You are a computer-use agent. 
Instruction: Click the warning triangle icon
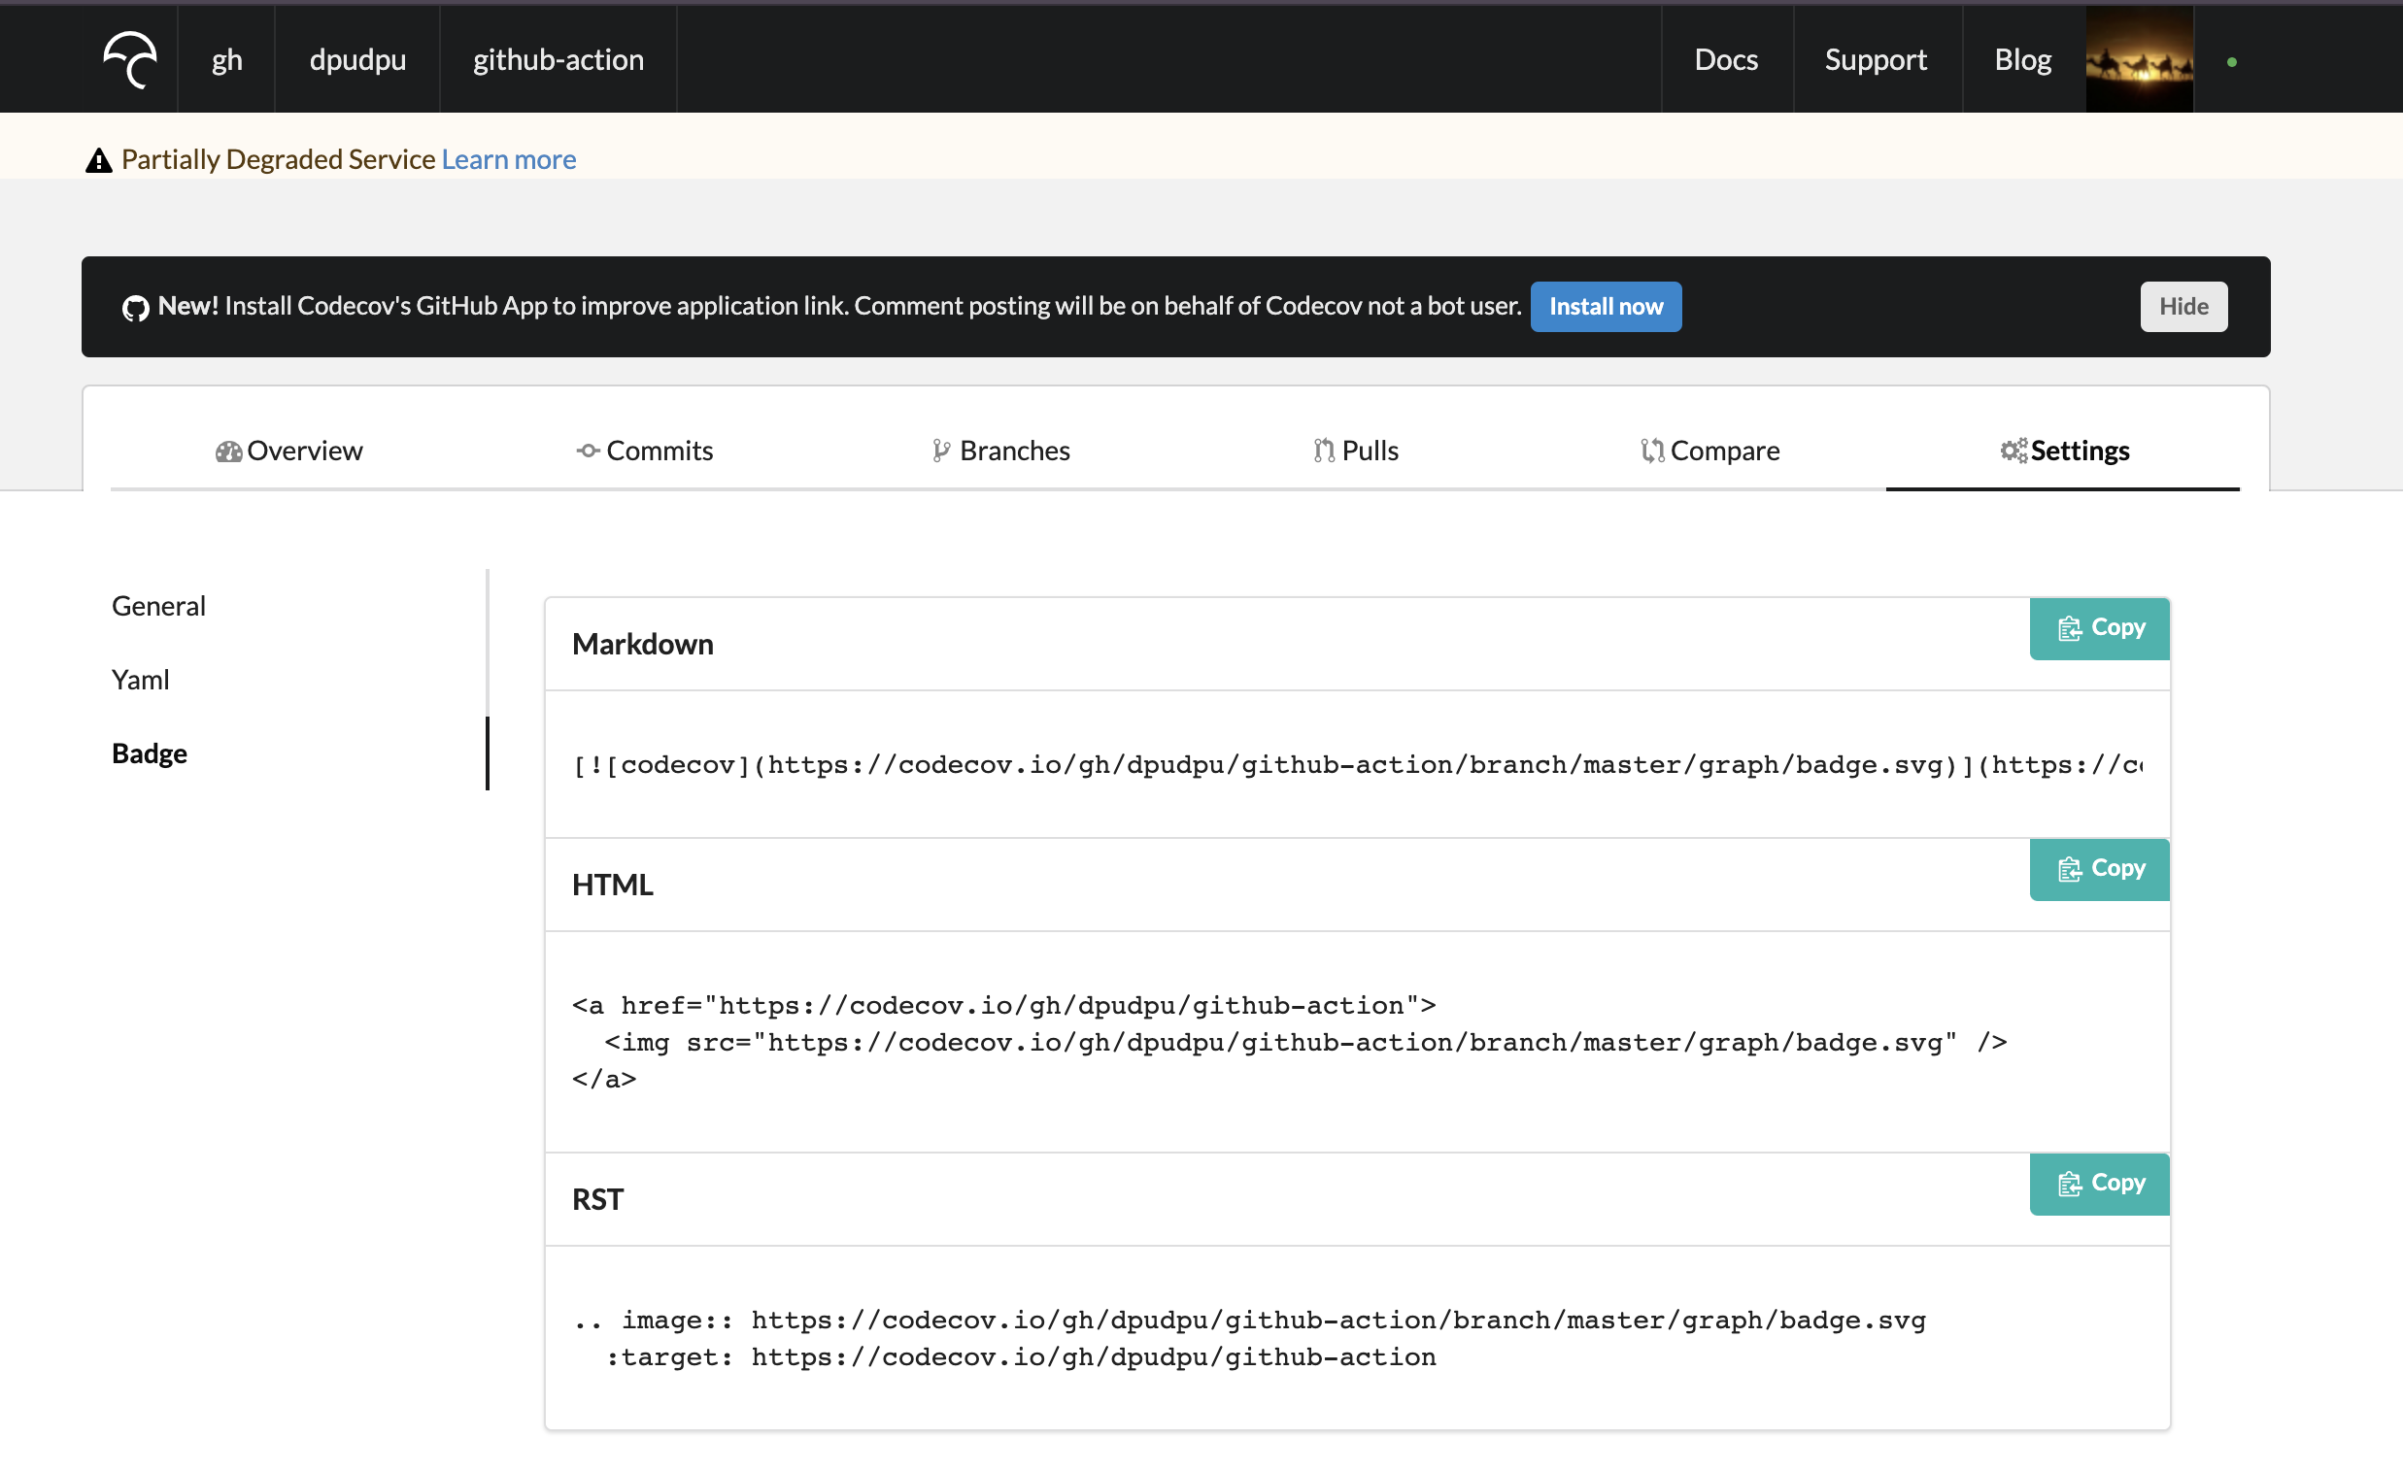tap(98, 161)
